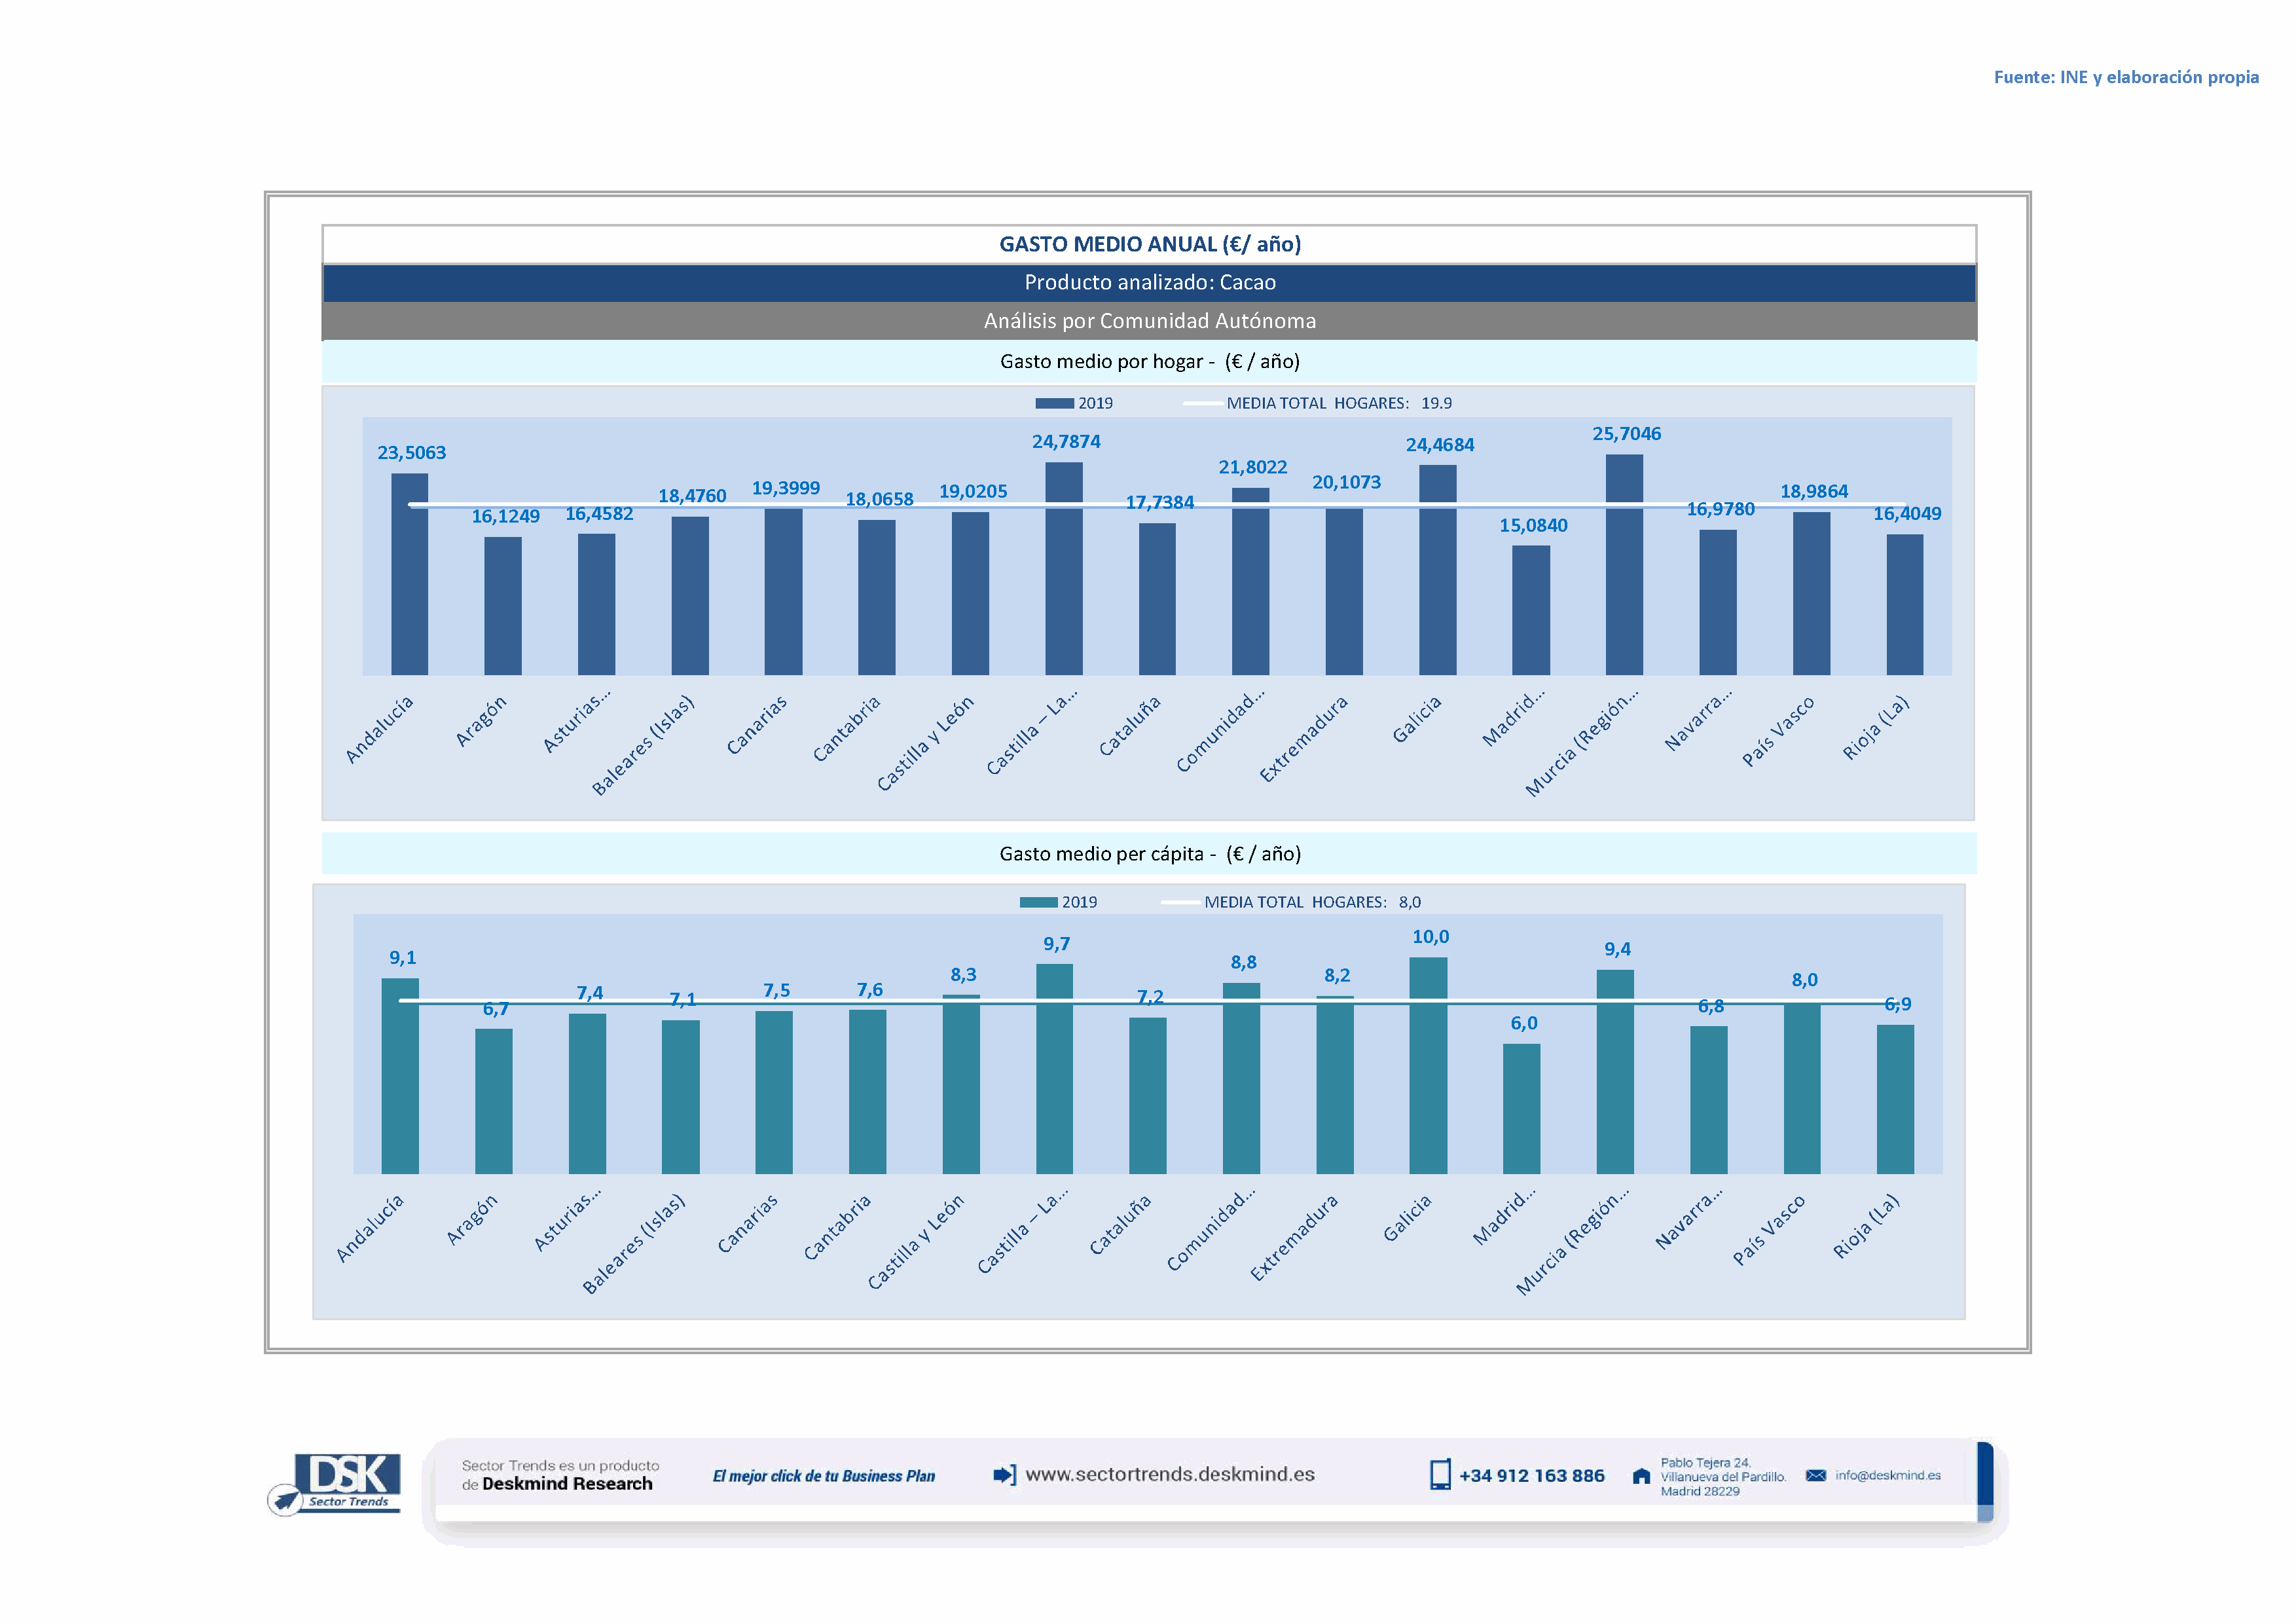Click the 2019 teal legend swatch in bottom chart
Viewport: 2296px width, 1624px height.
point(1038,902)
